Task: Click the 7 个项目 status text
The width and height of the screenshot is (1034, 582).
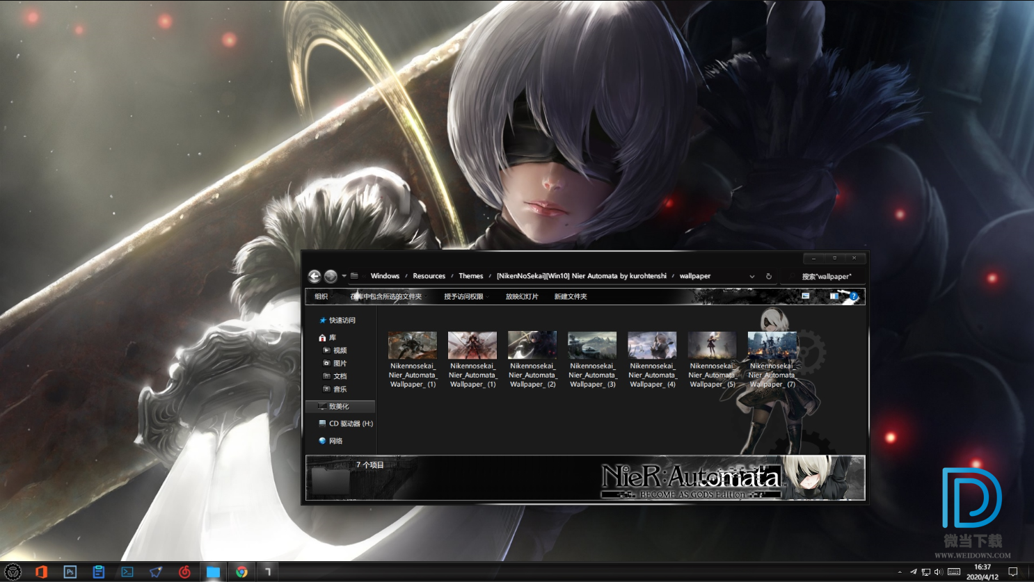Action: (x=370, y=465)
